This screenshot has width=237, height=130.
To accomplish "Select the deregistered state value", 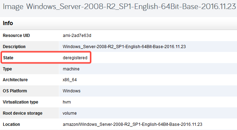I will [x=75, y=58].
